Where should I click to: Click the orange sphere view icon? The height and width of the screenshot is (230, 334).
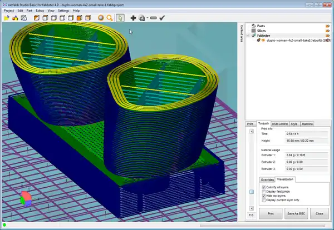pyautogui.click(x=101, y=18)
